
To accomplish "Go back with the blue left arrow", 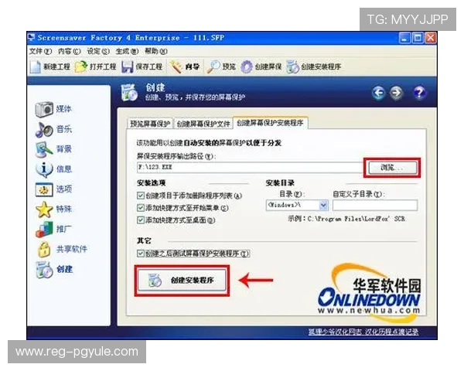I will coord(378,93).
